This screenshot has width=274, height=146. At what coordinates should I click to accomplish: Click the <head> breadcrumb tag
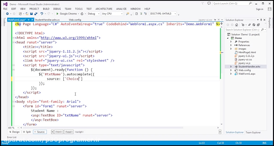pyautogui.click(x=69, y=132)
